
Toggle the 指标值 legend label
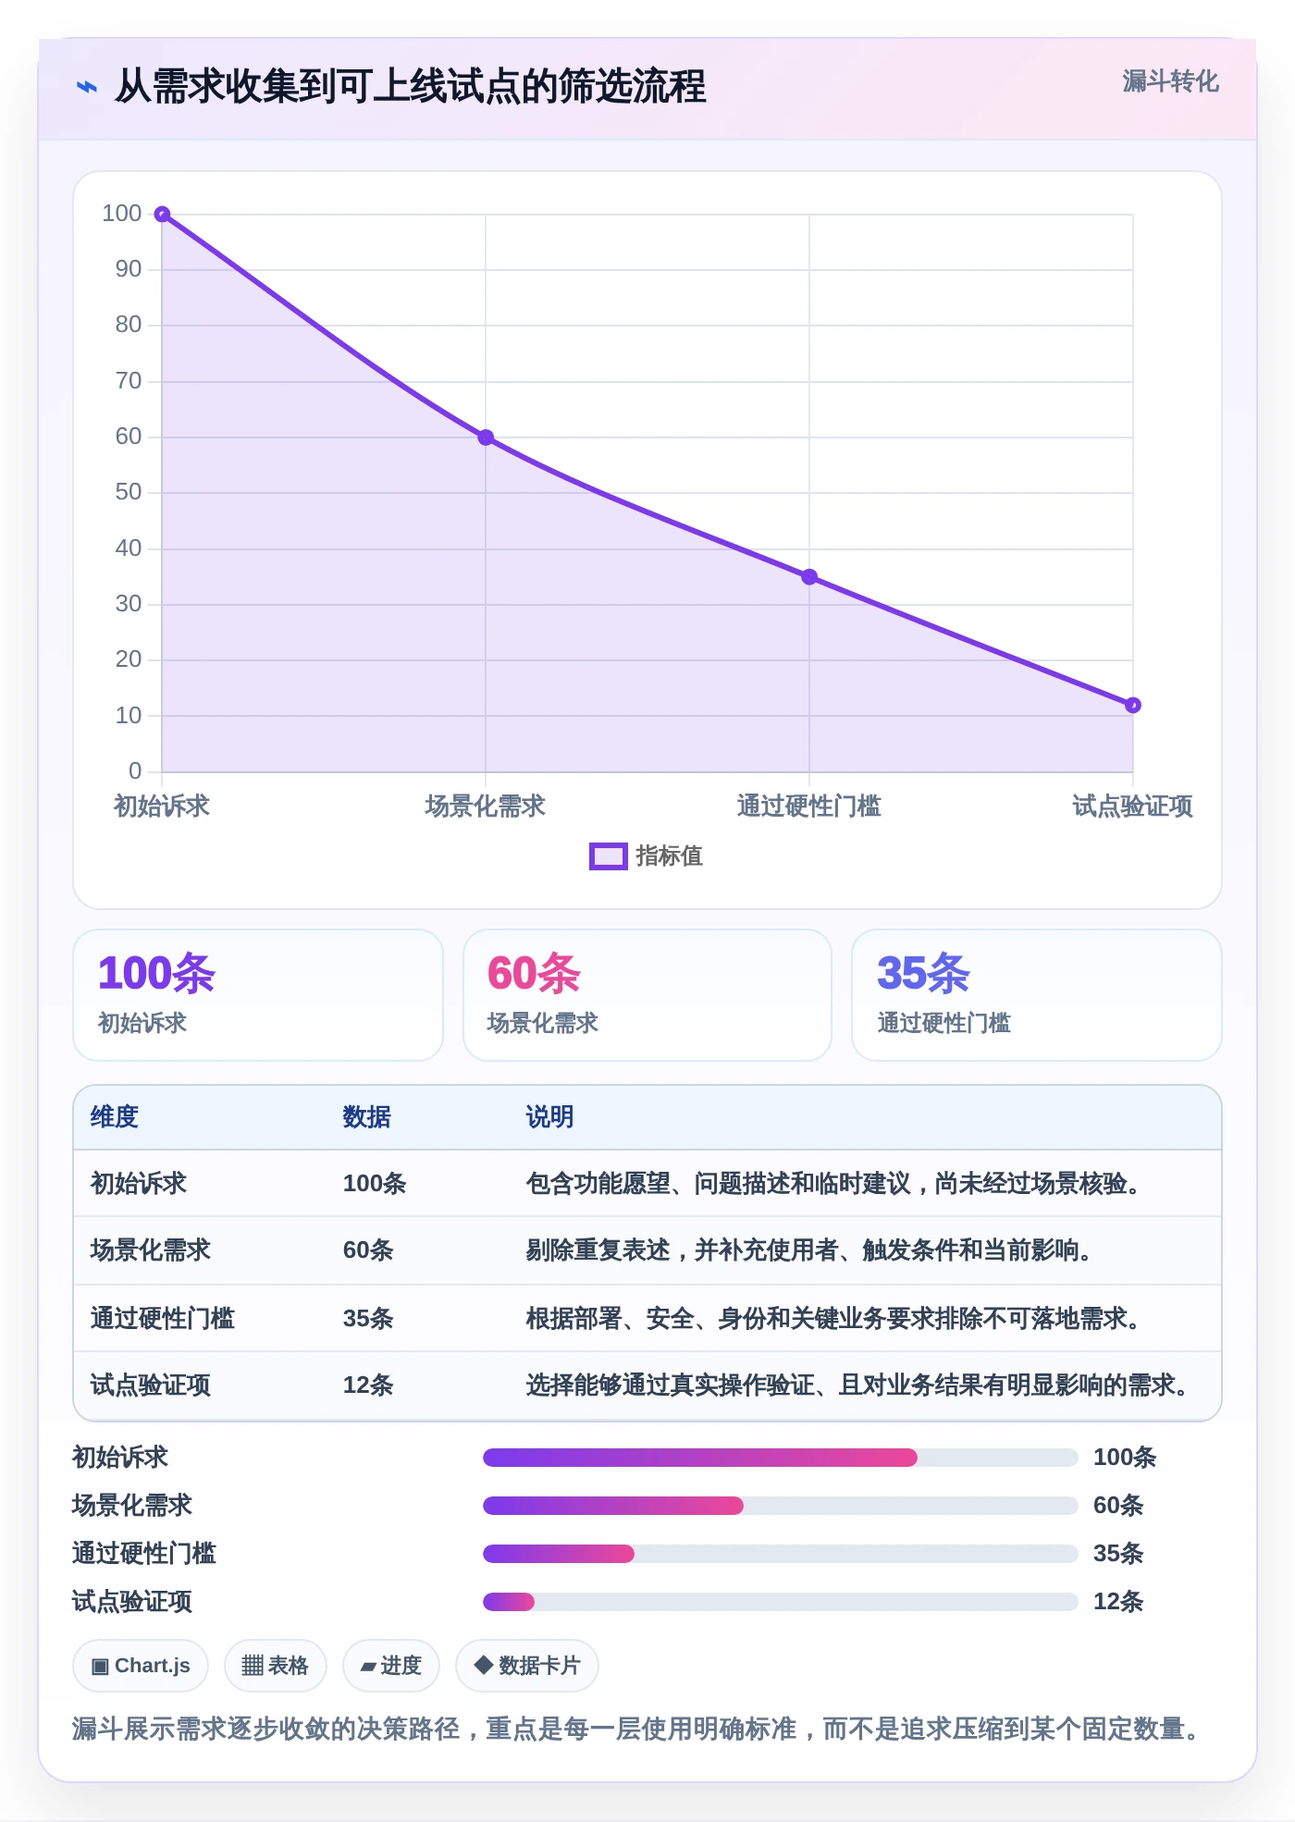click(x=669, y=856)
